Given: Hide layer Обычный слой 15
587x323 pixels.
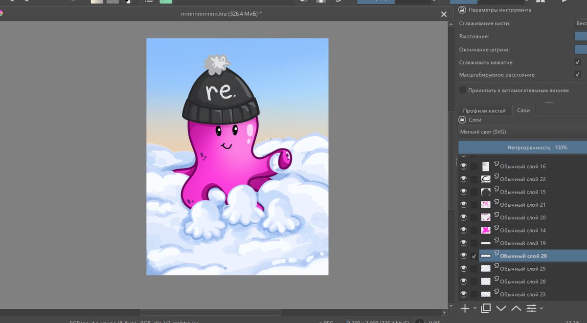Looking at the screenshot, I should point(463,192).
